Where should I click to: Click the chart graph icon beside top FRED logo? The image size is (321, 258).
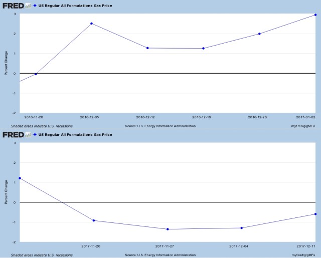point(28,6)
